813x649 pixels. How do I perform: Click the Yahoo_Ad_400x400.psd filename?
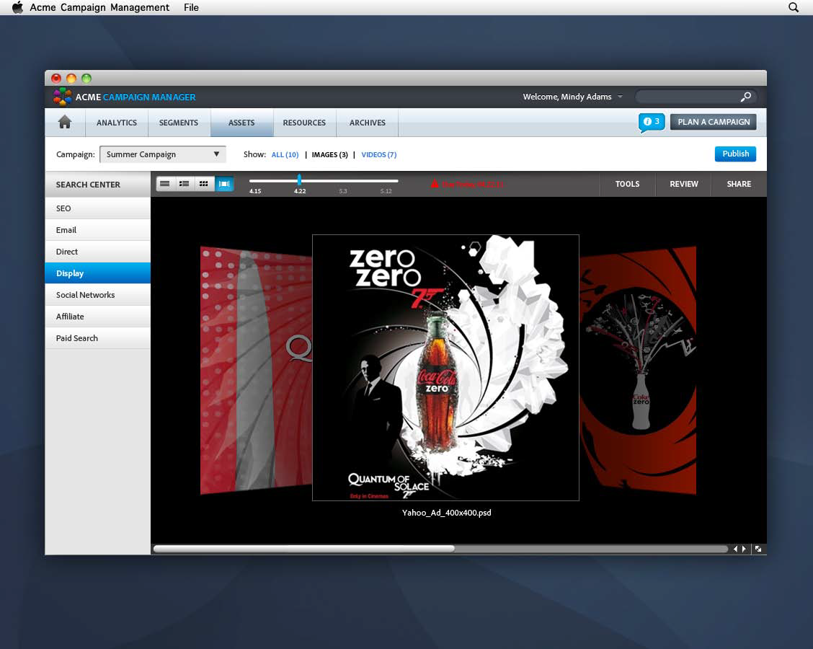[x=446, y=513]
